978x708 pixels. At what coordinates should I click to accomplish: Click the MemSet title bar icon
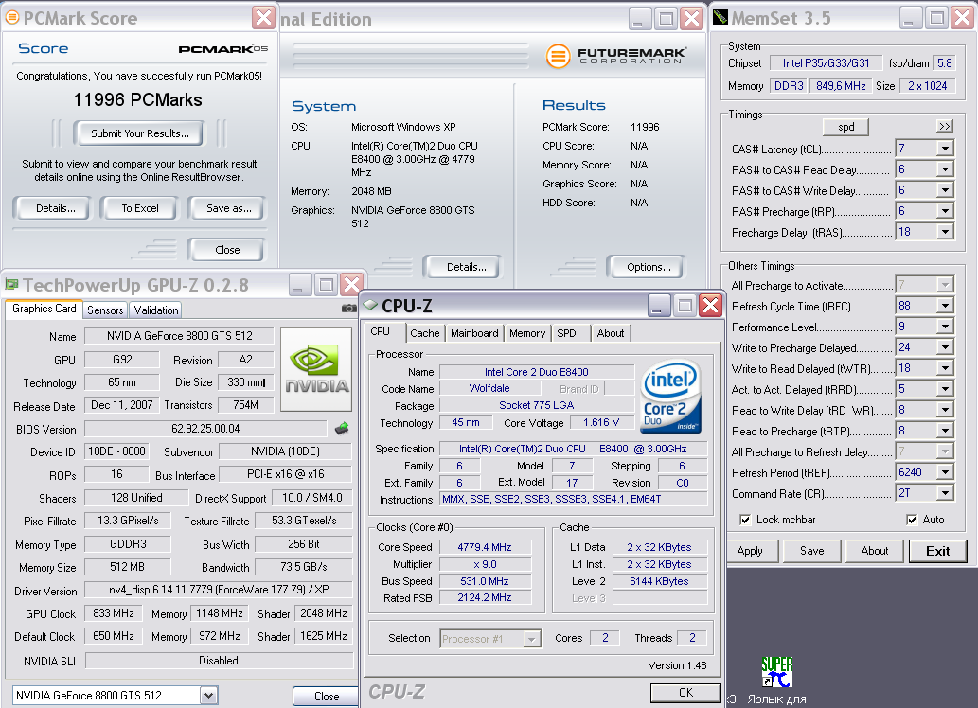click(720, 17)
